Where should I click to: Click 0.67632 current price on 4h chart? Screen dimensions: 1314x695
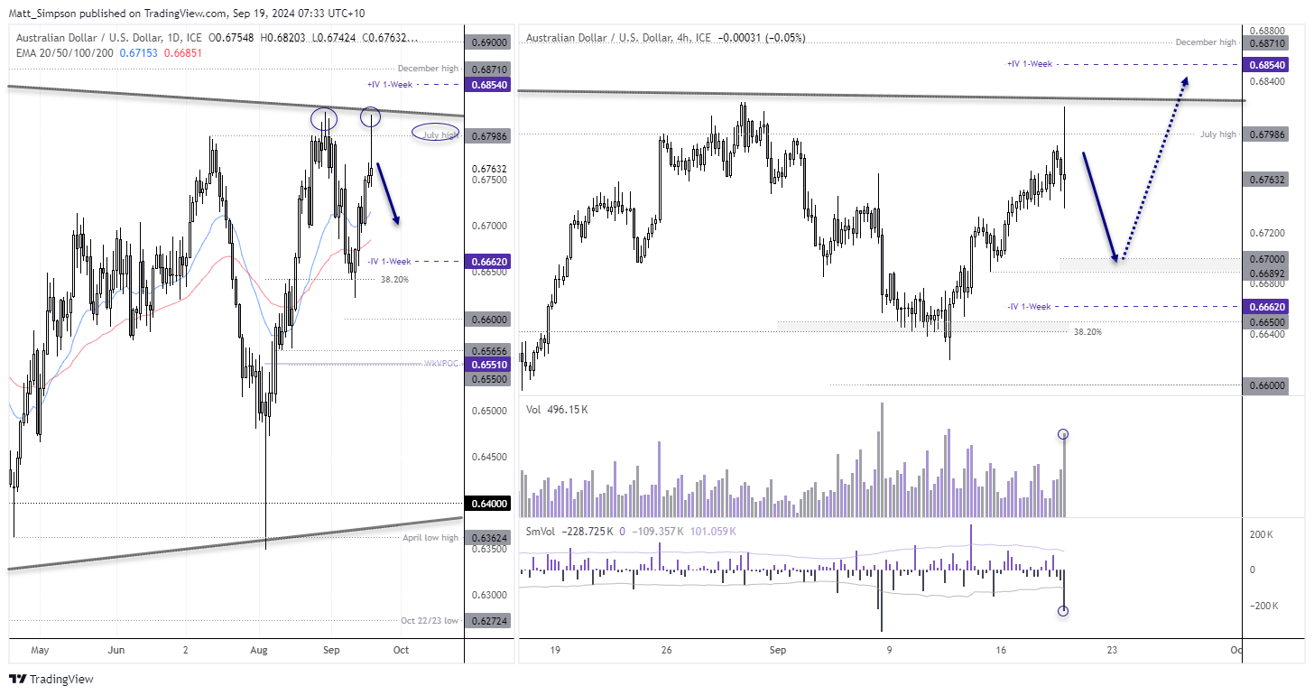pyautogui.click(x=1267, y=179)
